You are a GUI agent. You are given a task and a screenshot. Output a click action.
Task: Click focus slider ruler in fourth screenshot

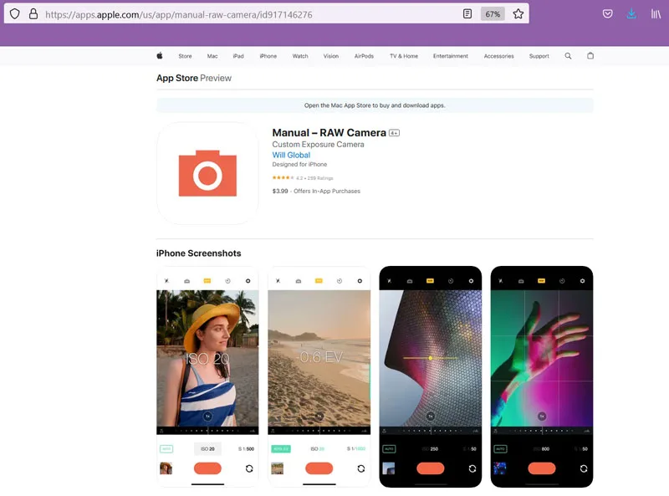click(542, 431)
